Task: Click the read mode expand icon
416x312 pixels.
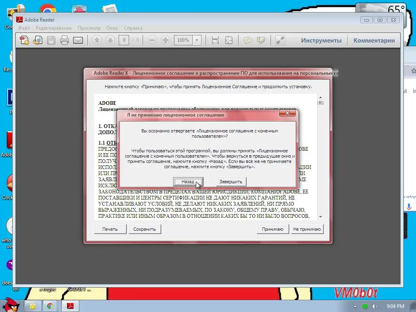Action: (x=280, y=40)
